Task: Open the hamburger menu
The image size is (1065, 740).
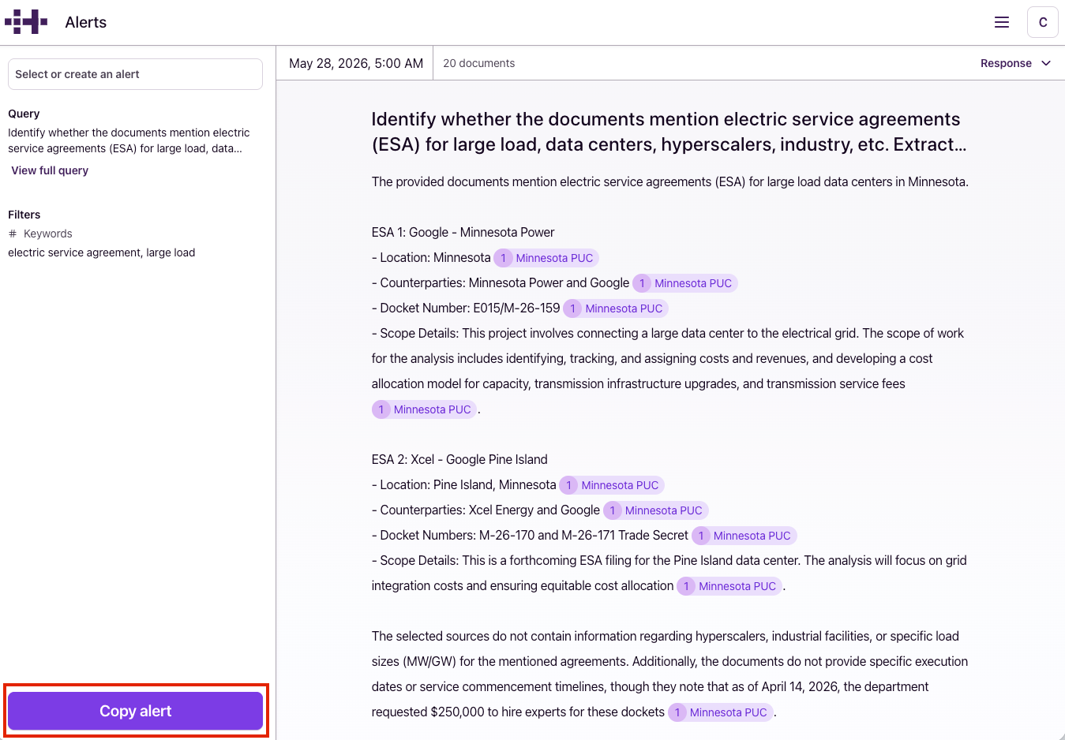Action: coord(1002,22)
